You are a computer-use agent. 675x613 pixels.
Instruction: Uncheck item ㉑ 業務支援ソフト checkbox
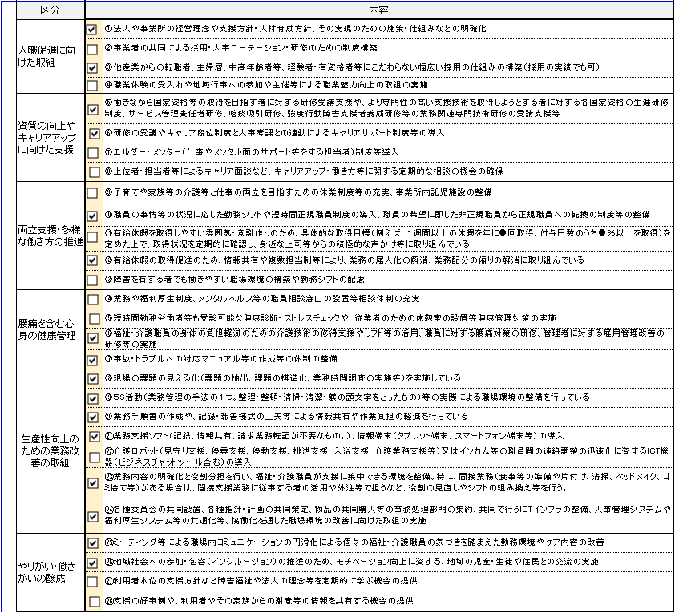tap(94, 436)
